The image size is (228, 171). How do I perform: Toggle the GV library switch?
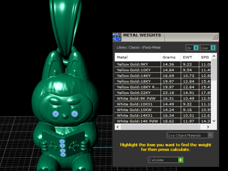(x=192, y=48)
